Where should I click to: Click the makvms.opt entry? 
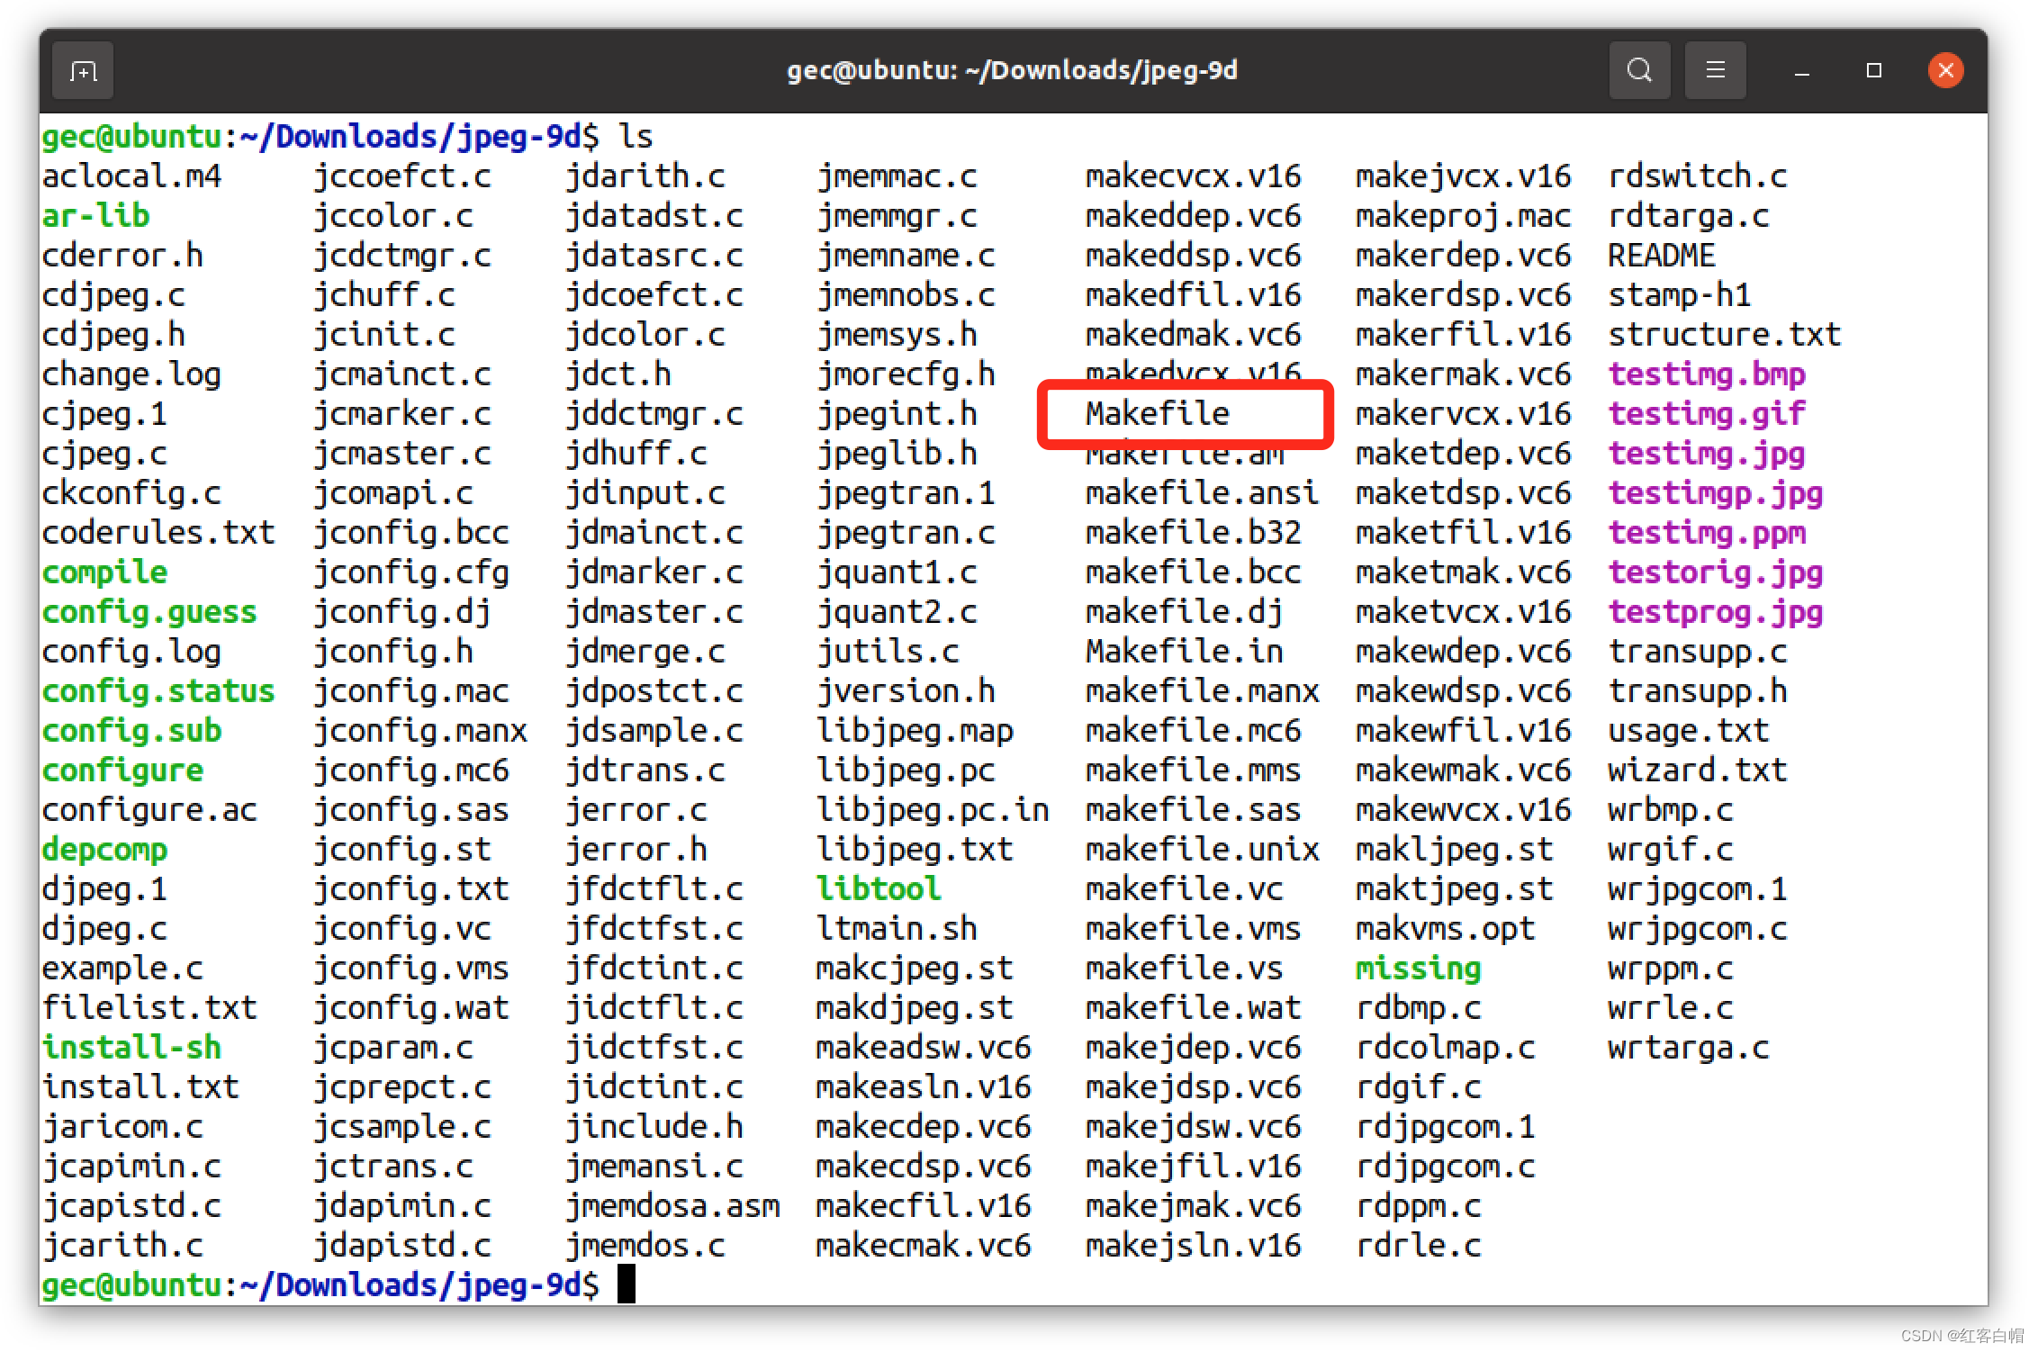(1446, 929)
